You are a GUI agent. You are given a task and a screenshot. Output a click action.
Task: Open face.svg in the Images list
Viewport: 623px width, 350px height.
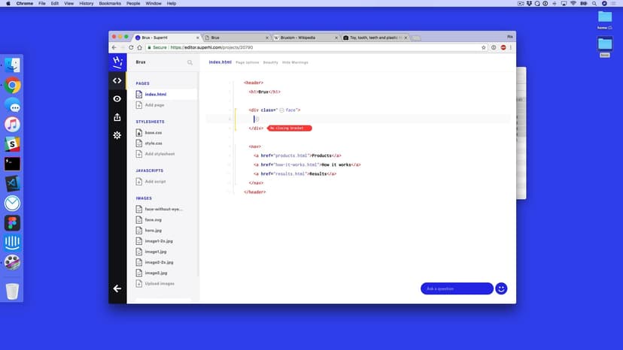[153, 219]
